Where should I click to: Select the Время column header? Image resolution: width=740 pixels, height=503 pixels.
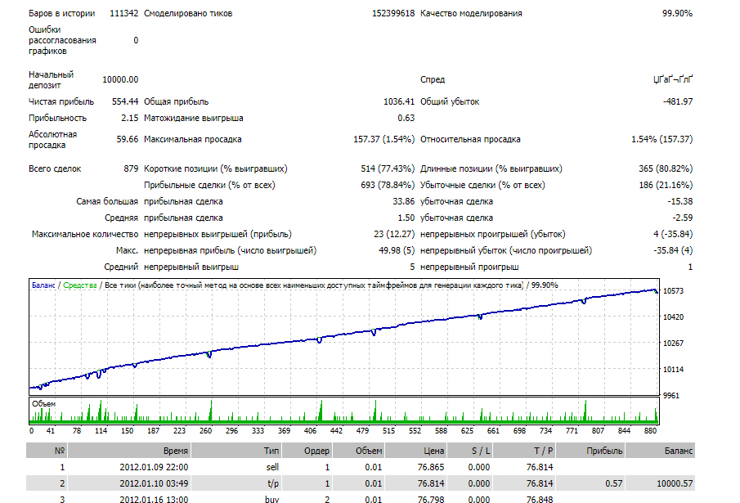[129, 451]
